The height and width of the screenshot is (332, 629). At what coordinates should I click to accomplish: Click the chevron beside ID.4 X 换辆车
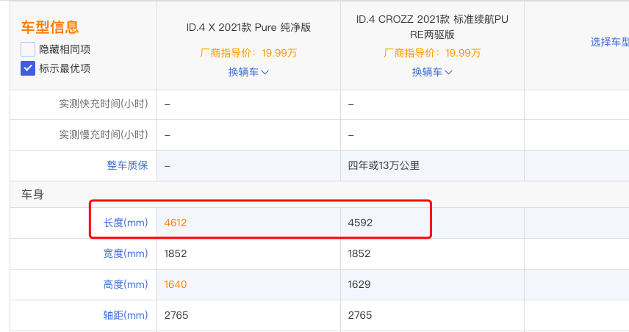[x=265, y=73]
